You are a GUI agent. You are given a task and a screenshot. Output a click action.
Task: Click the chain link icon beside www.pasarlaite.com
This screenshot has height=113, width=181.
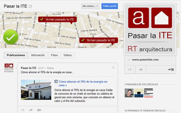[x=129, y=60]
